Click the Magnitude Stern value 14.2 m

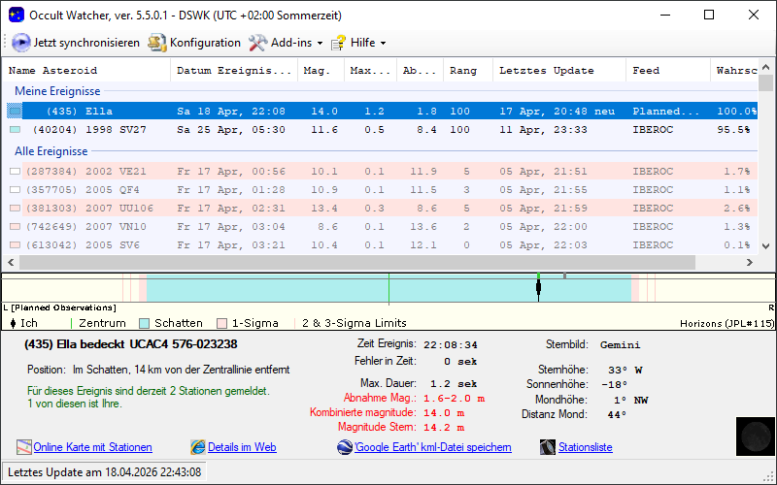click(444, 427)
